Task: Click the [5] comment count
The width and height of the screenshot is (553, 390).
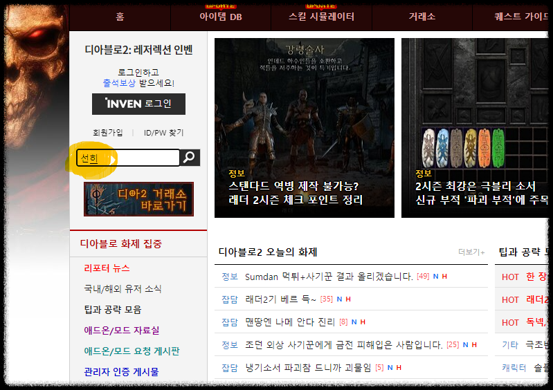Action: (379, 367)
